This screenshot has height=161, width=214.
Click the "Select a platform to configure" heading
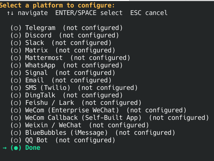57,5
